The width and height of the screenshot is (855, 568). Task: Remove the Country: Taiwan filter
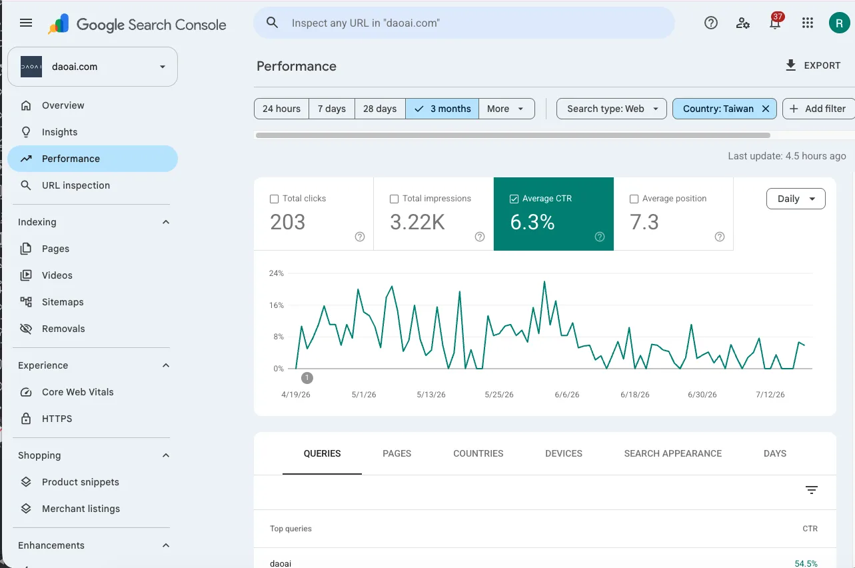pyautogui.click(x=766, y=109)
